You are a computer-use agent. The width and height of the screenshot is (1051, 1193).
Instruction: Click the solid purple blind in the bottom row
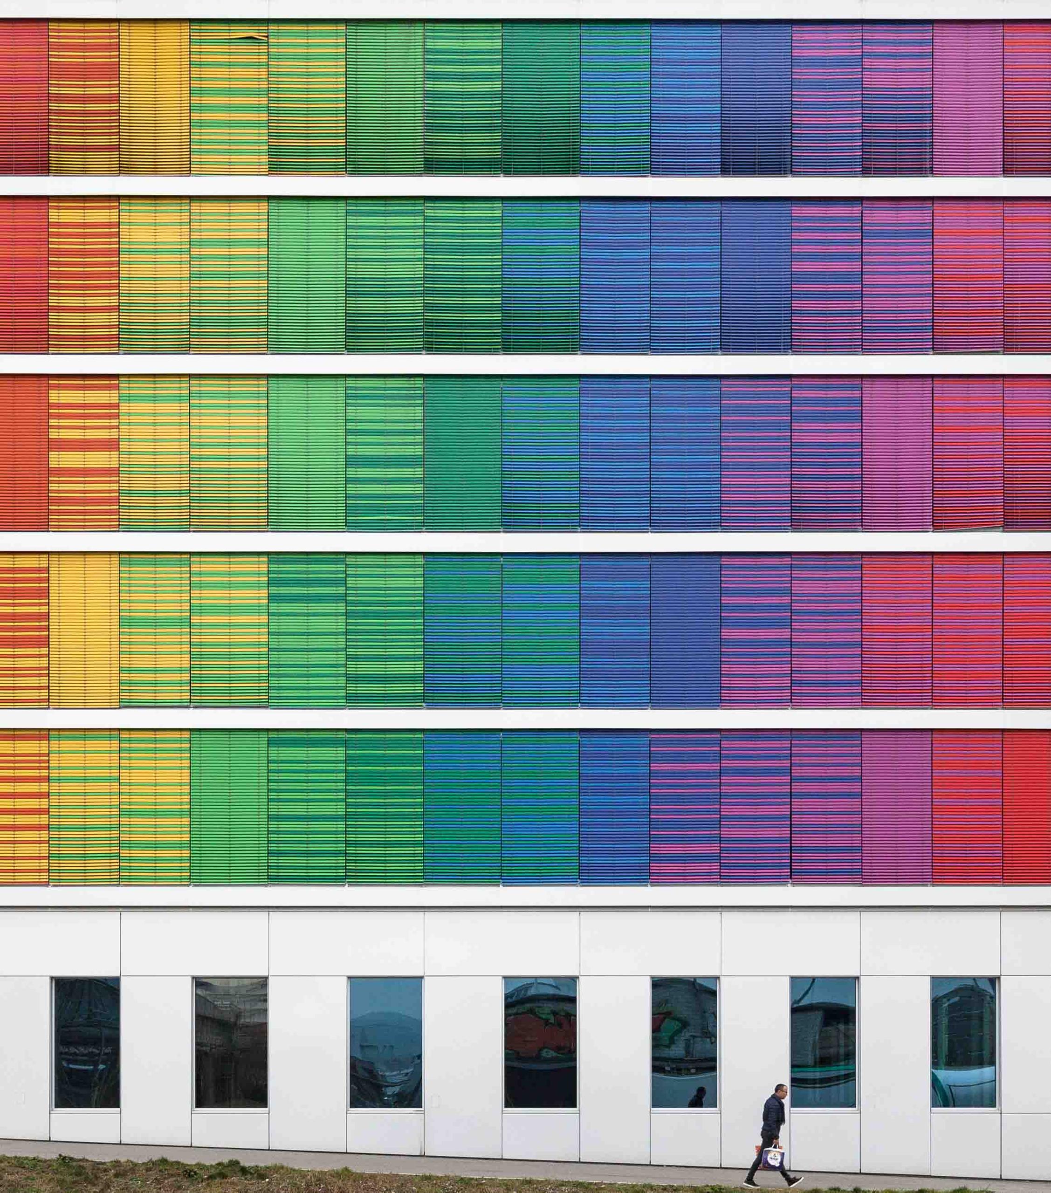pyautogui.click(x=896, y=806)
